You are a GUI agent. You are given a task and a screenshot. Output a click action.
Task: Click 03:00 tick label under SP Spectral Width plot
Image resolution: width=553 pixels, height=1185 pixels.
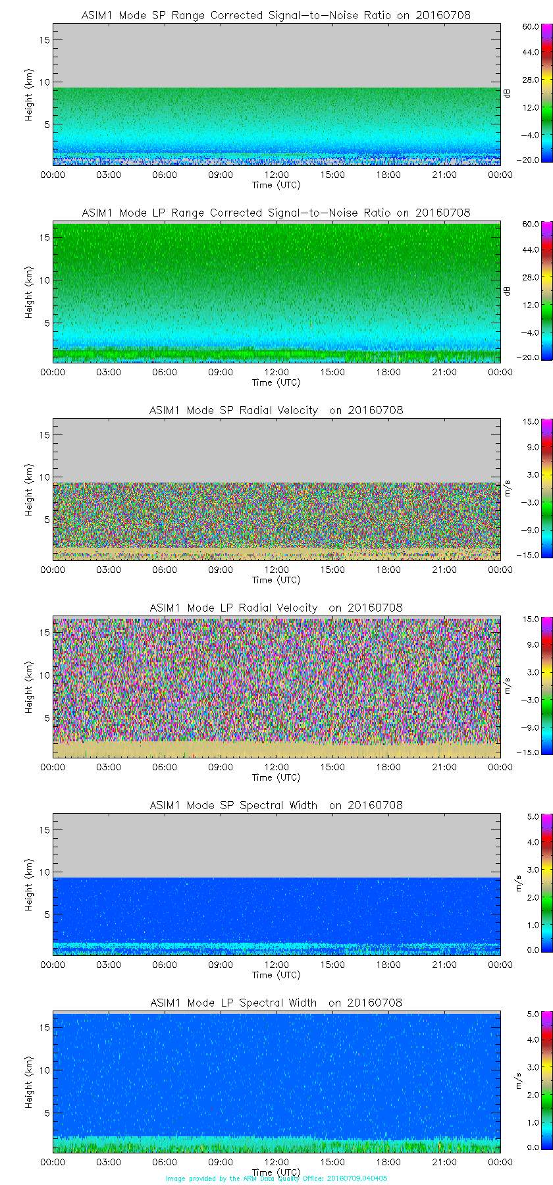click(x=109, y=964)
